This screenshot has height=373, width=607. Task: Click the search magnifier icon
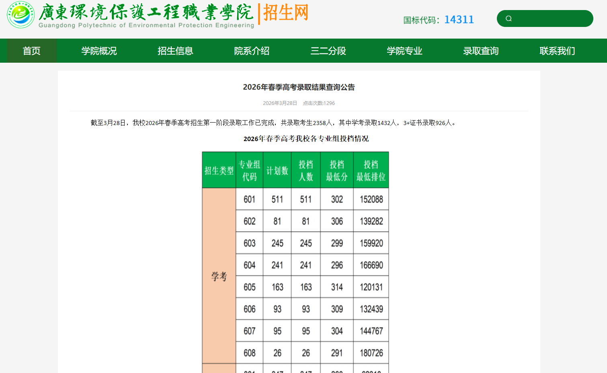pos(509,18)
